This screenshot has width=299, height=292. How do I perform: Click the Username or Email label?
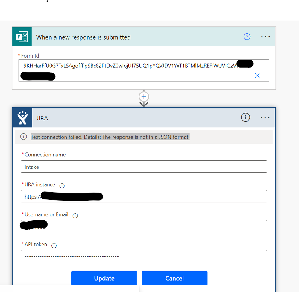pyautogui.click(x=46, y=214)
